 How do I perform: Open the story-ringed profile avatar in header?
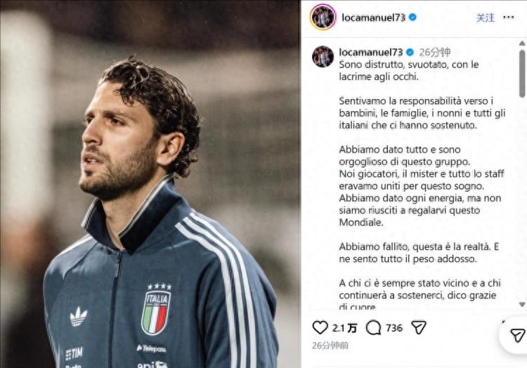click(x=323, y=17)
